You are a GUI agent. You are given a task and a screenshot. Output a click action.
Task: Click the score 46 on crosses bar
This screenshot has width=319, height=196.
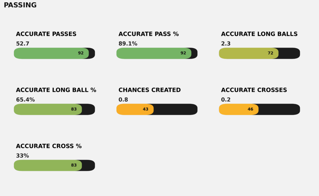(250, 109)
